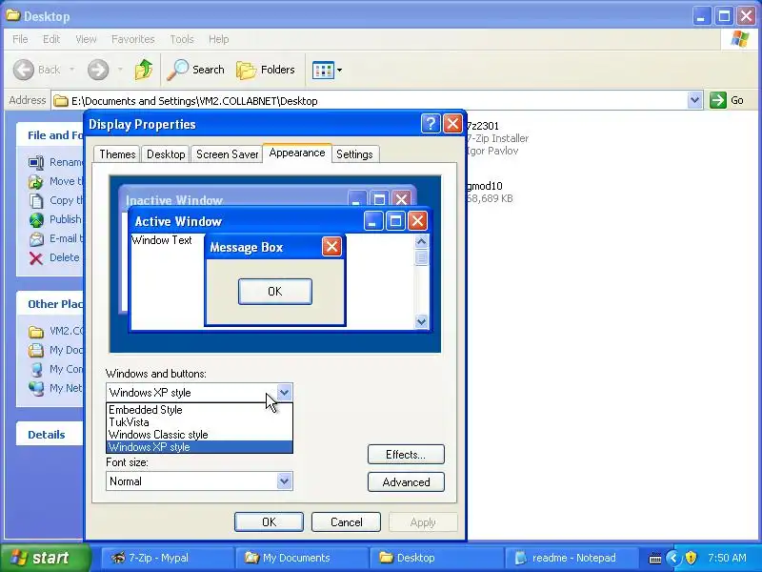This screenshot has width=762, height=572.
Task: Open the Views toolbar menu
Action: click(x=327, y=70)
